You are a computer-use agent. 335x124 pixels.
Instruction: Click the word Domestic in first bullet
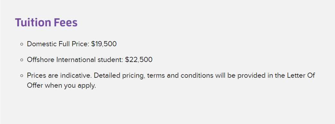[39, 44]
